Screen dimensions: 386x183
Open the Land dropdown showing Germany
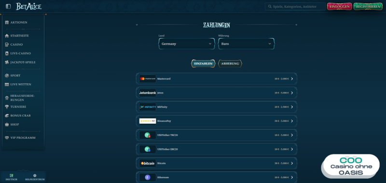187,44
